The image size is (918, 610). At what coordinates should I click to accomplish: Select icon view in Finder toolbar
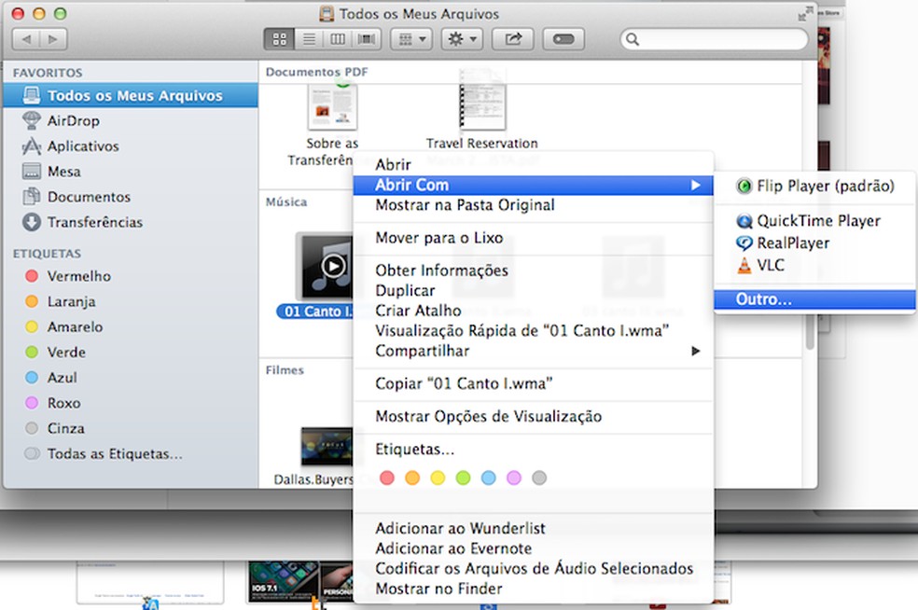click(x=278, y=39)
